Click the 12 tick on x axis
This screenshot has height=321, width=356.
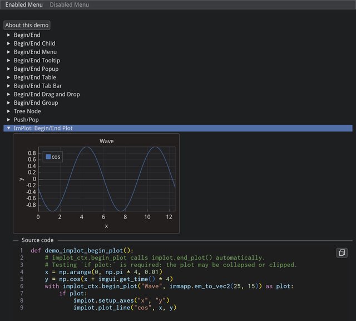[x=169, y=217]
